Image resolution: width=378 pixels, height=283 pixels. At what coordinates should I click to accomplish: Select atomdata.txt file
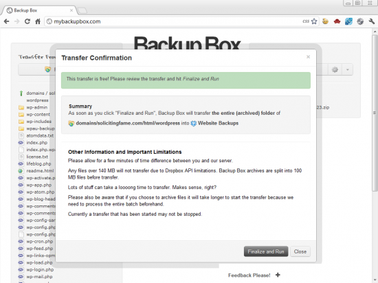(40, 135)
